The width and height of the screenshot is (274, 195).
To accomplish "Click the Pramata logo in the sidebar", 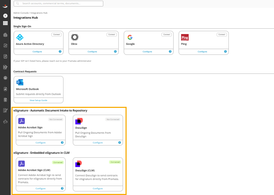I will coord(5,6).
